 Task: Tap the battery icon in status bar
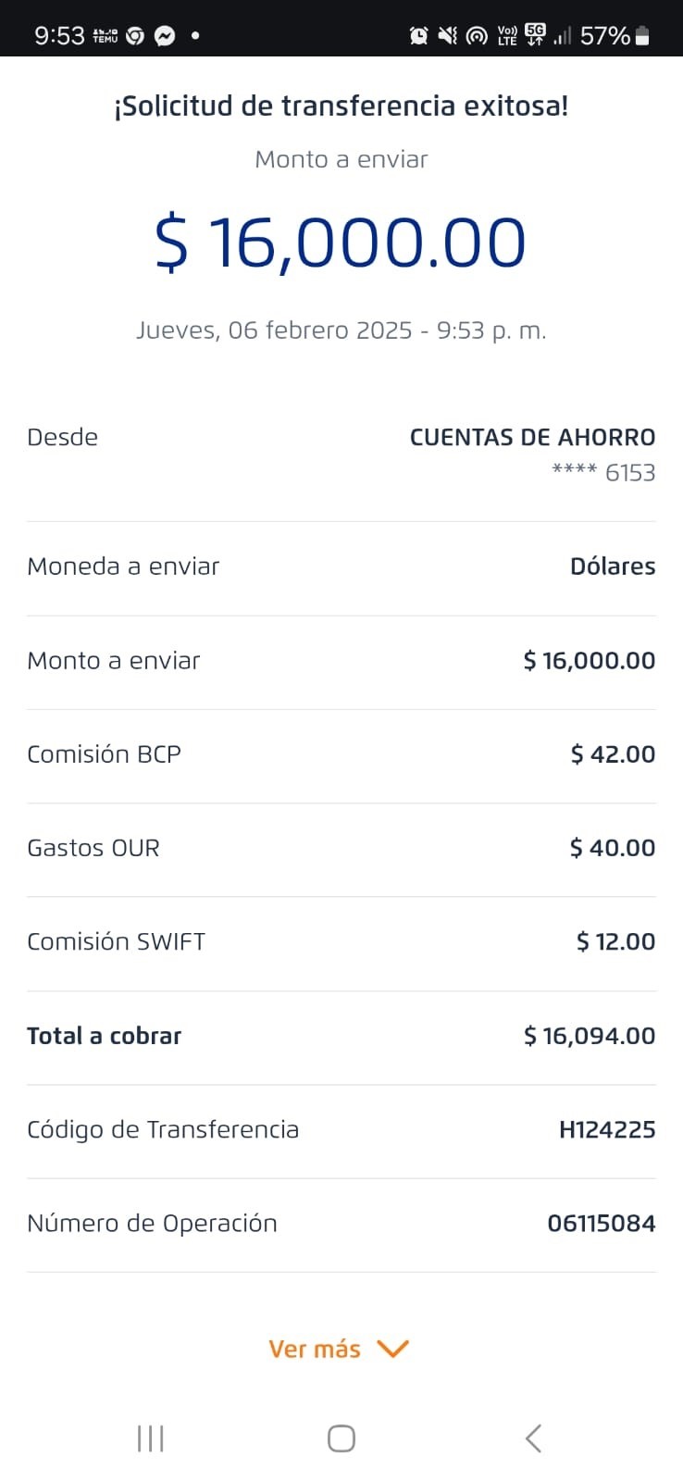pyautogui.click(x=643, y=36)
